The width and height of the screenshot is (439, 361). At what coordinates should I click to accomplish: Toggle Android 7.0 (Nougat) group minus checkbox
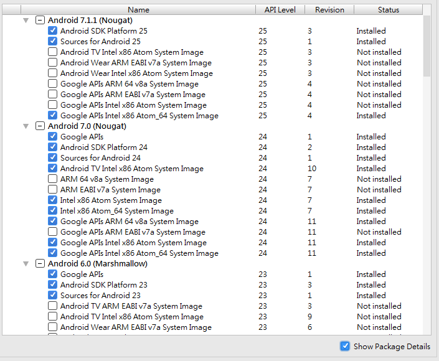click(x=40, y=126)
